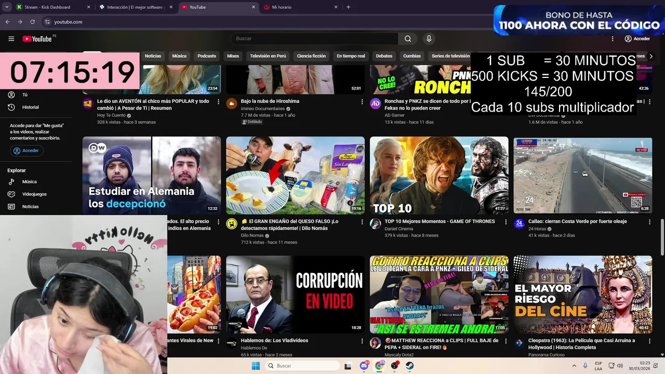Open the Windows Start menu

[256, 366]
